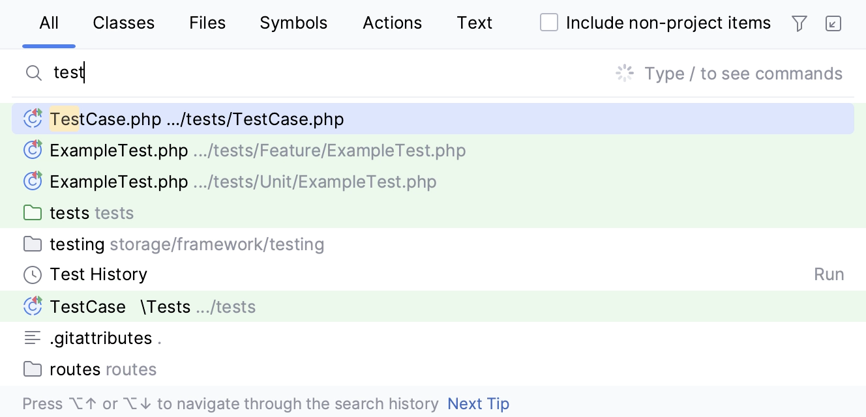This screenshot has width=866, height=417.
Task: Open the tests folder icon
Action: (33, 212)
